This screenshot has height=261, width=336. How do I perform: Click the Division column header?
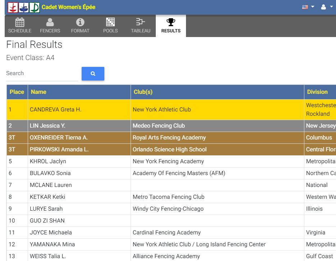tap(317, 92)
